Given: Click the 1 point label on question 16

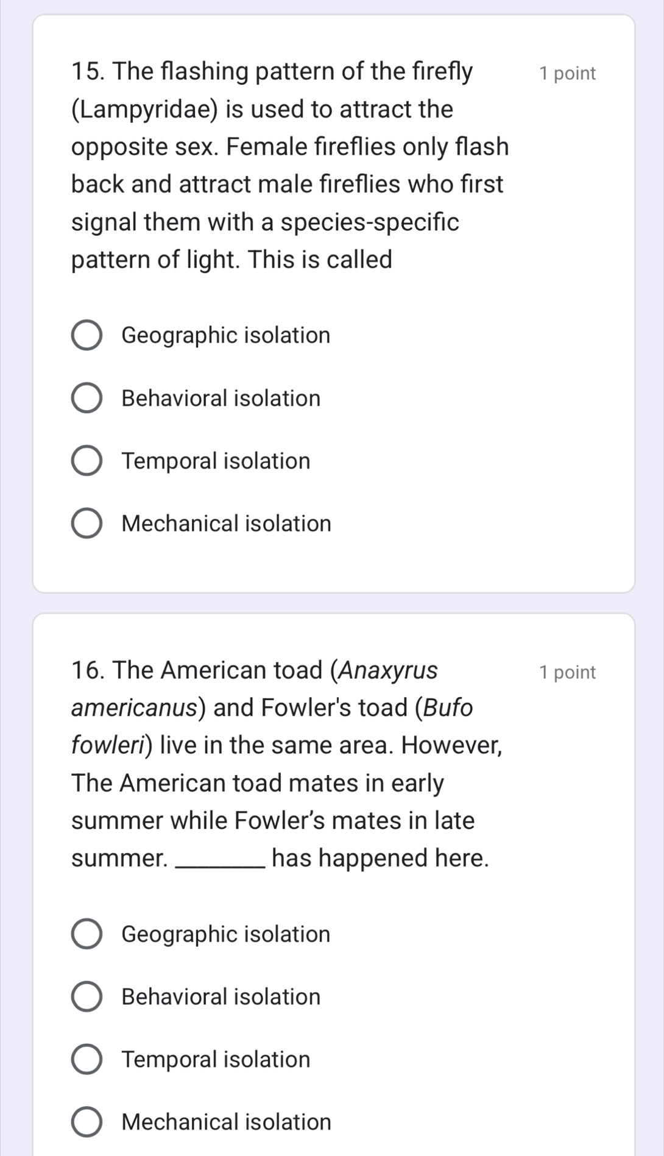Looking at the screenshot, I should (x=567, y=673).
